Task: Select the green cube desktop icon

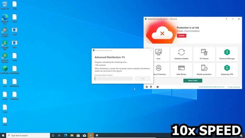Action: (x=5, y=70)
